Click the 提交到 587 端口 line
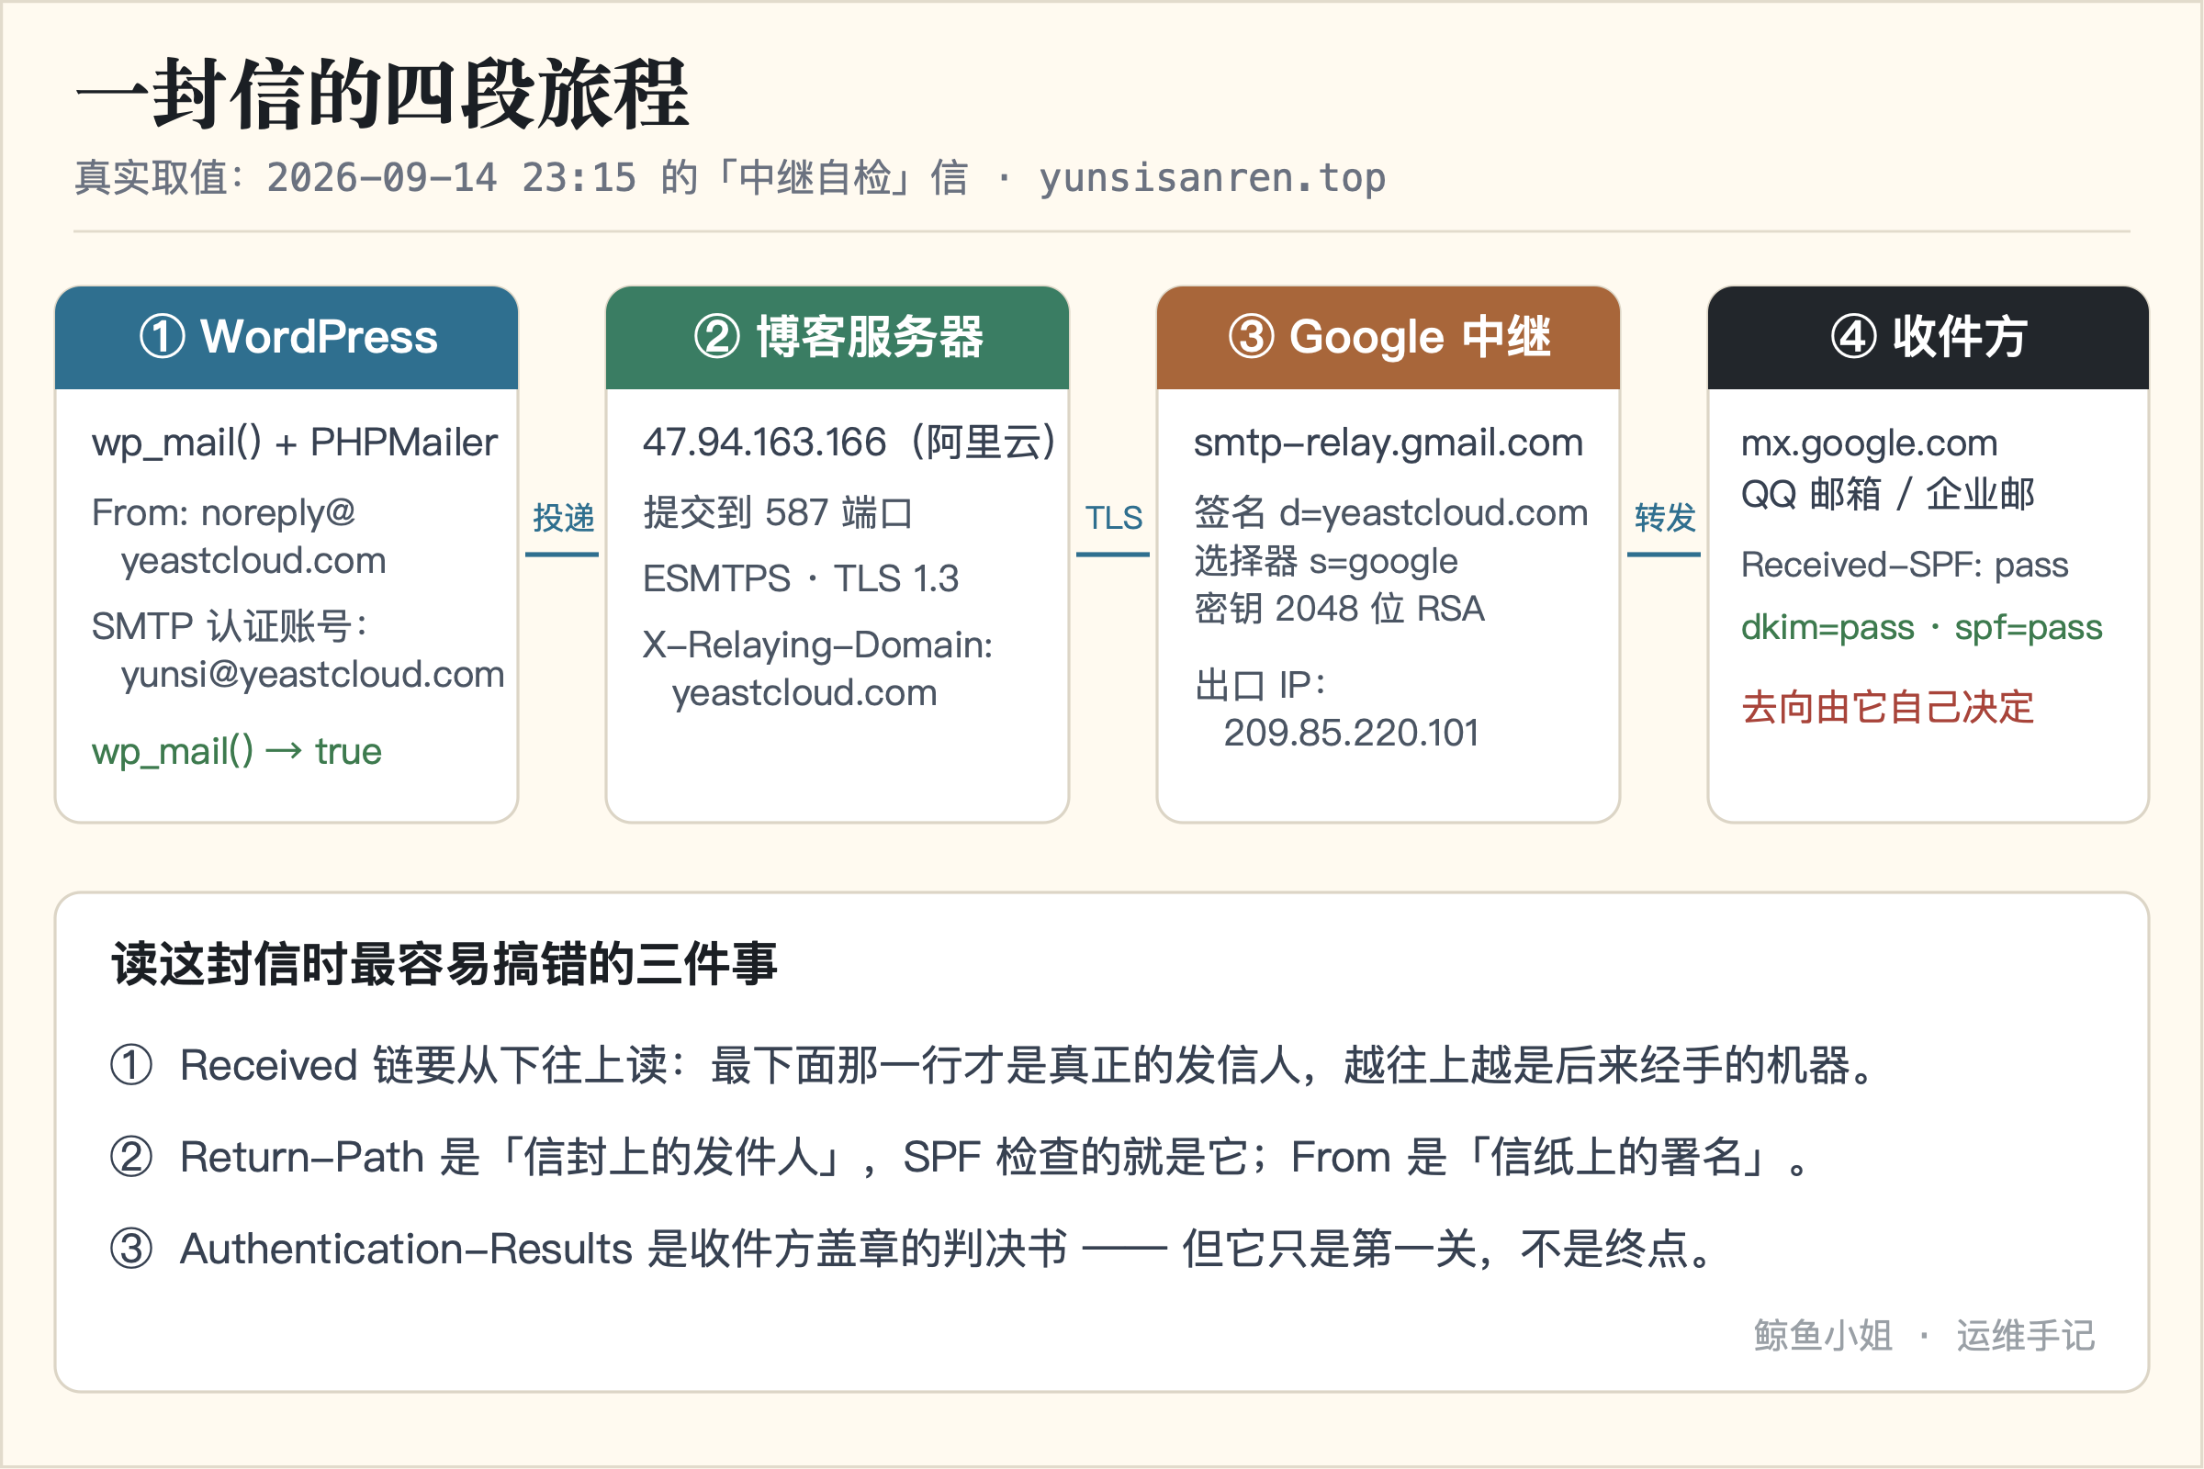Image resolution: width=2204 pixels, height=1469 pixels. coord(777,512)
